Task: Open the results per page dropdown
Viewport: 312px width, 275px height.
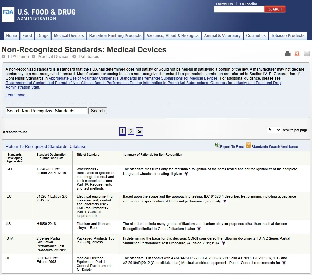Action: click(274, 130)
